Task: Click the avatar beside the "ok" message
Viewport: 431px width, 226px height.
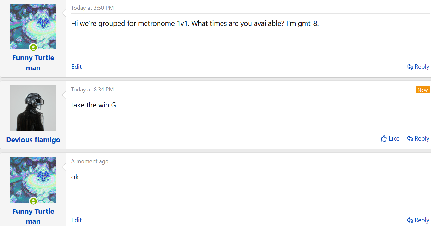Action: click(33, 179)
